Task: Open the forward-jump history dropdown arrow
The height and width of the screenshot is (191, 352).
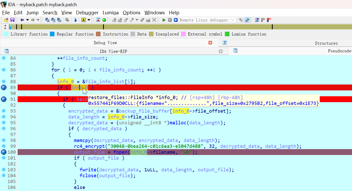Action: [38, 20]
